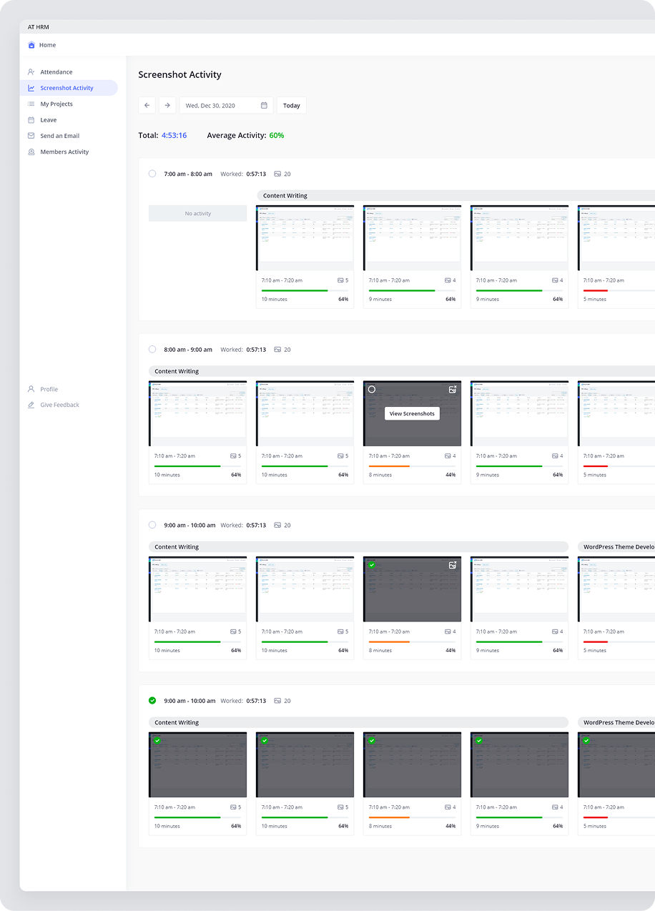The width and height of the screenshot is (655, 911).
Task: Open thumbnail of 9 minutes card in 8:00 am row
Action: [x=519, y=413]
